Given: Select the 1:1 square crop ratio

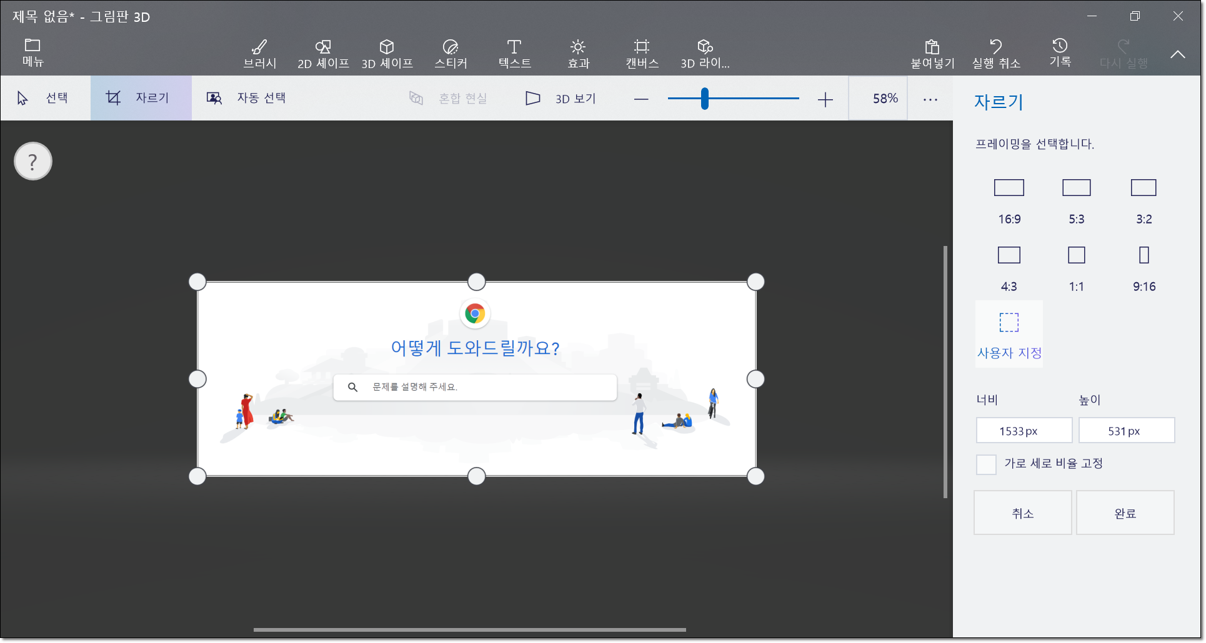Looking at the screenshot, I should click(1077, 268).
